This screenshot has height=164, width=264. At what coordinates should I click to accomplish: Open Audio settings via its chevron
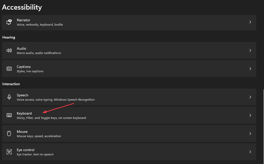pos(250,50)
